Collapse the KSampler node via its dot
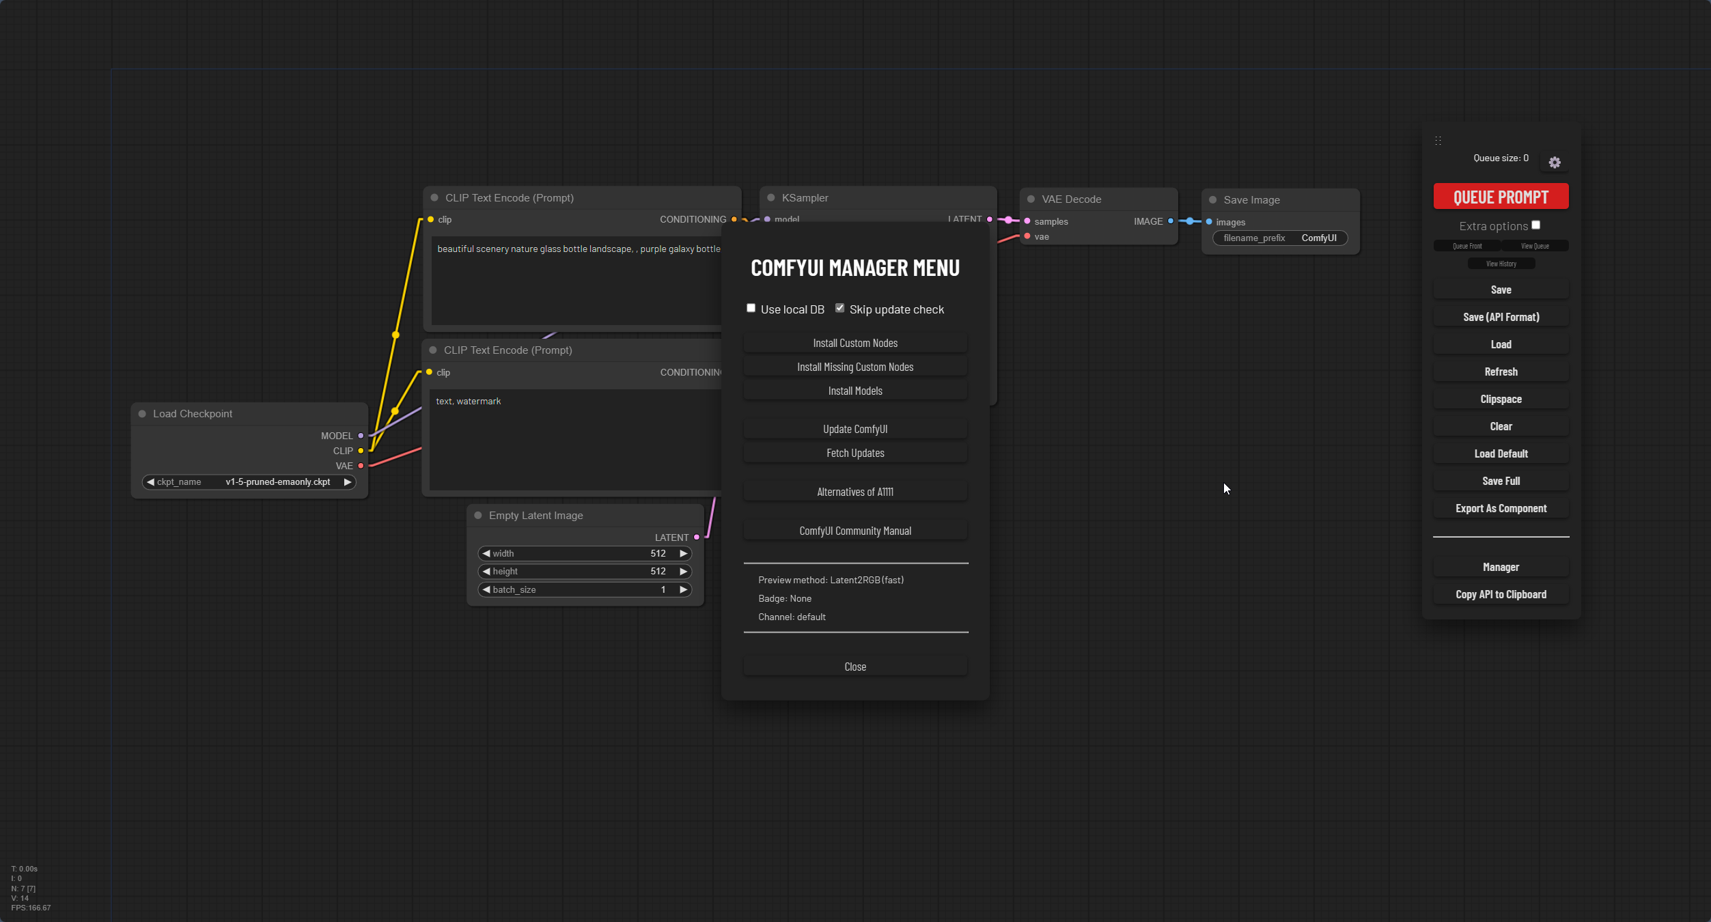 click(771, 198)
